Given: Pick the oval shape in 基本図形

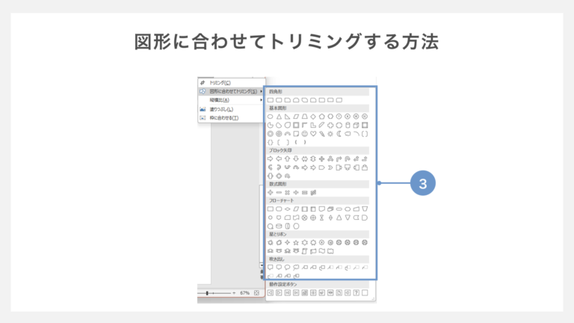Looking at the screenshot, I should click(x=271, y=117).
